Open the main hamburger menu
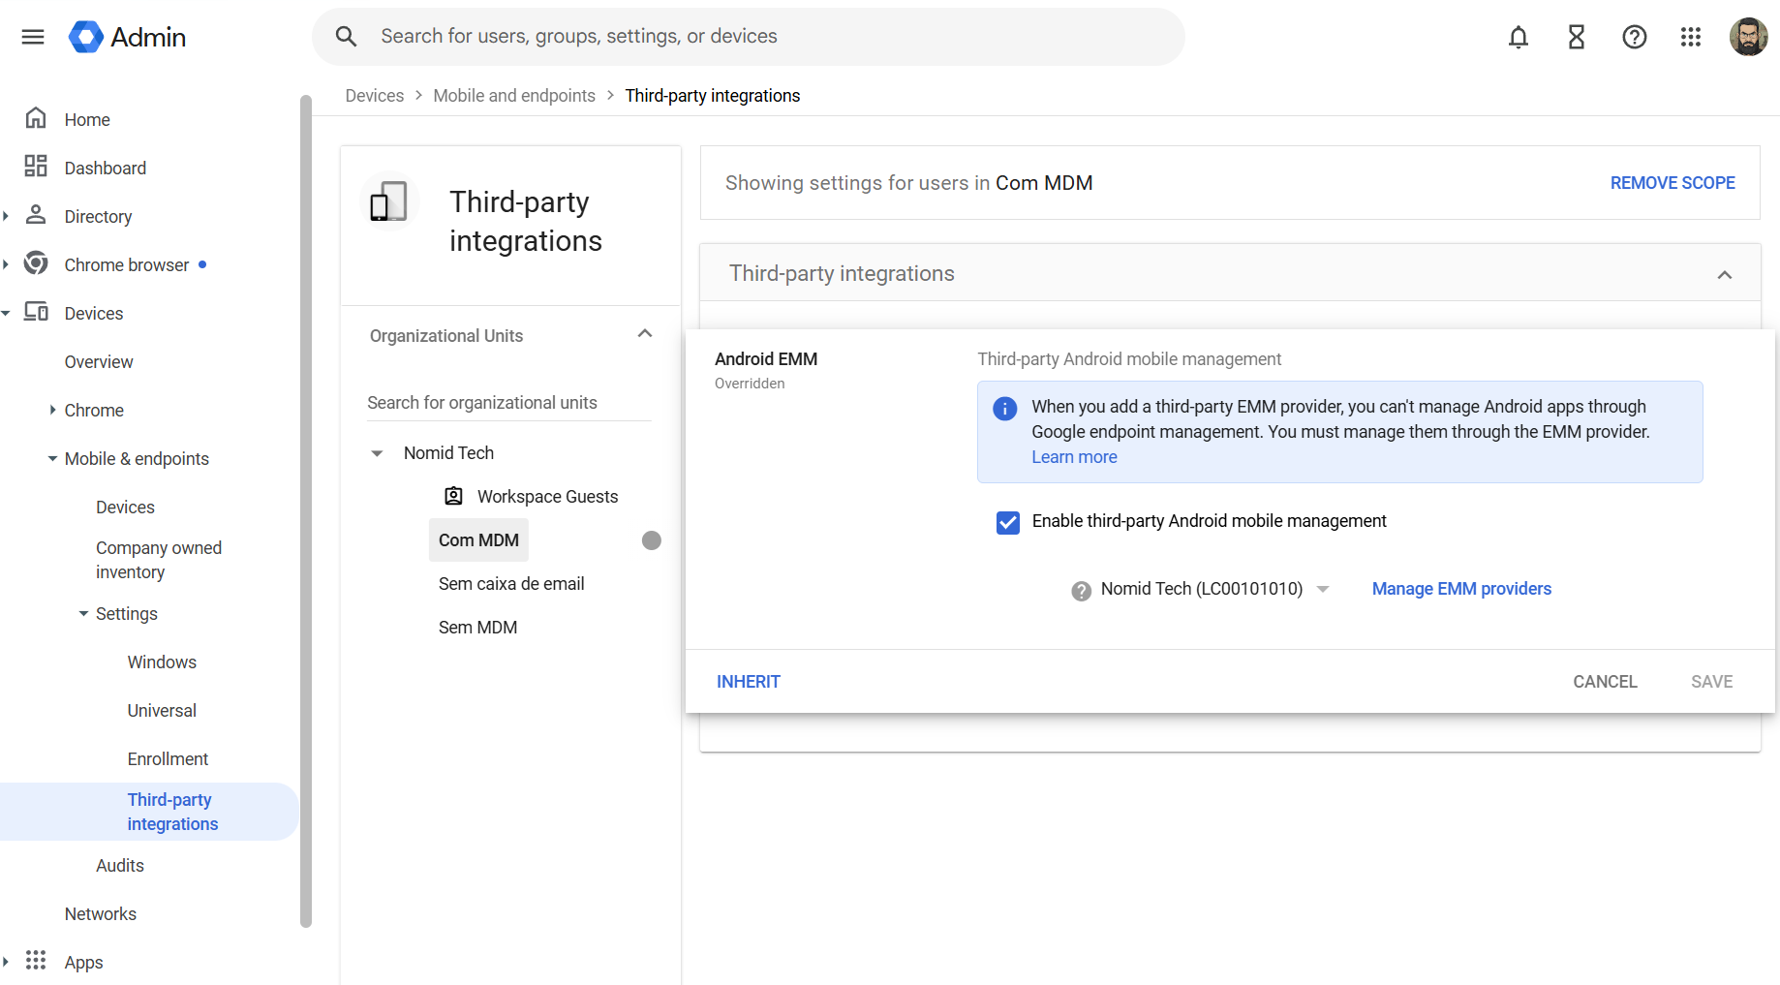The height and width of the screenshot is (985, 1780). click(x=33, y=37)
